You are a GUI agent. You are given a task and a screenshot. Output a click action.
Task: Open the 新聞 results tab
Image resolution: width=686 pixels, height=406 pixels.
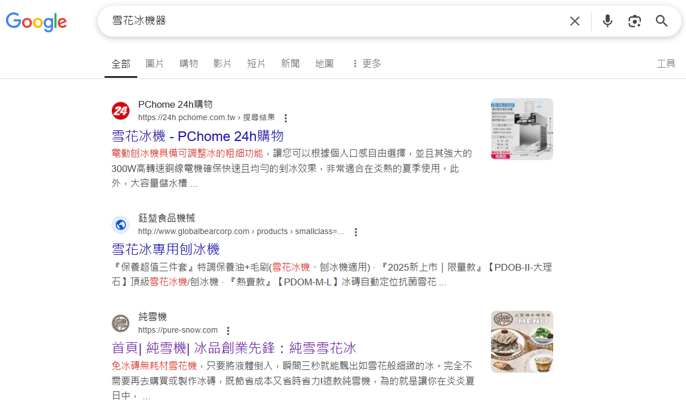pos(290,64)
